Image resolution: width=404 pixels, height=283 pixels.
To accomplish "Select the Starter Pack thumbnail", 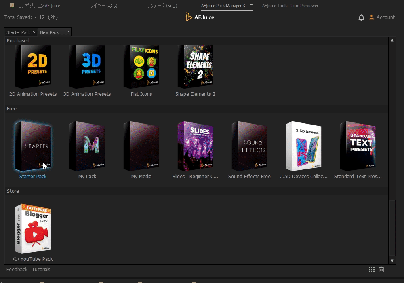I will [x=33, y=146].
